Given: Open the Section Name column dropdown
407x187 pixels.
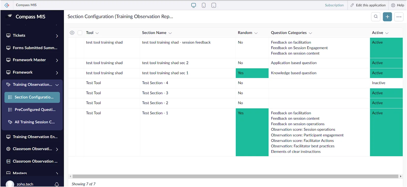Looking at the screenshot, I should click(x=170, y=33).
